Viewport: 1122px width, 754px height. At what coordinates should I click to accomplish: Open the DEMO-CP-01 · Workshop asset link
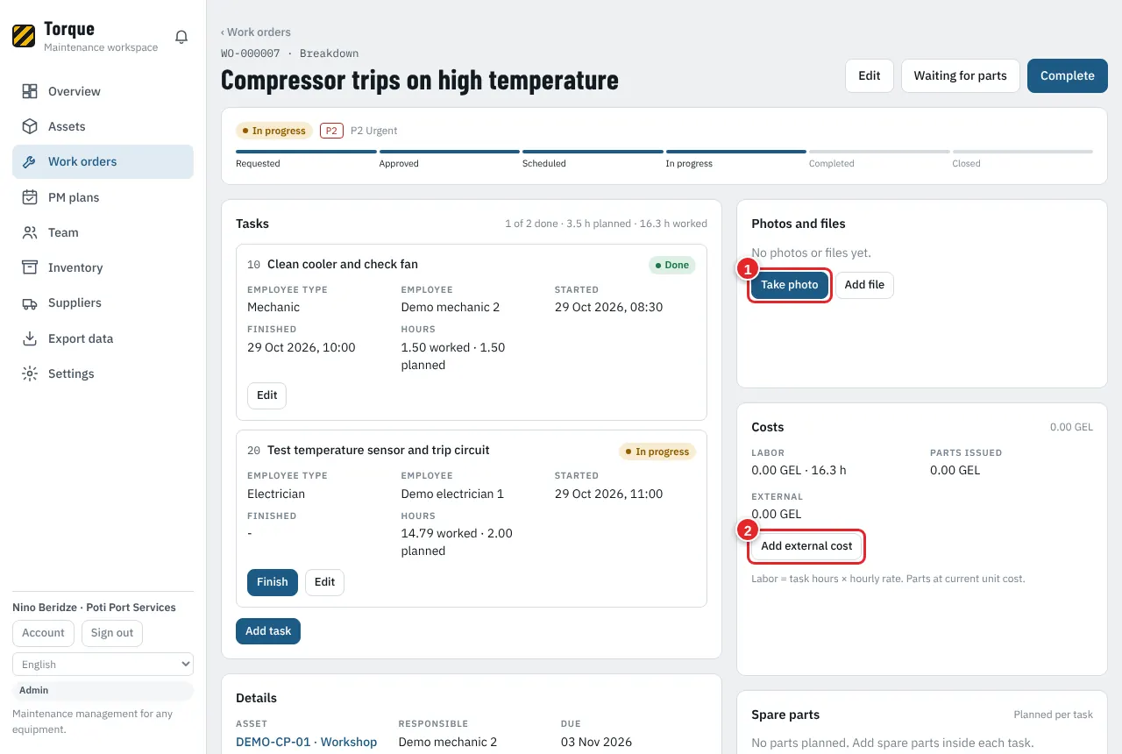[x=307, y=742]
